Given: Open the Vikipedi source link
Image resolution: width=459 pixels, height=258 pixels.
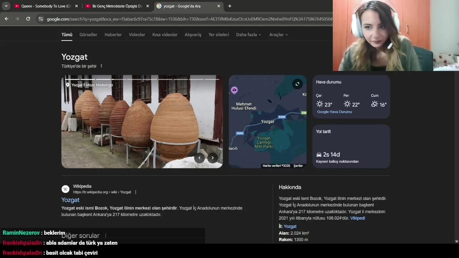Looking at the screenshot, I should 358,218.
